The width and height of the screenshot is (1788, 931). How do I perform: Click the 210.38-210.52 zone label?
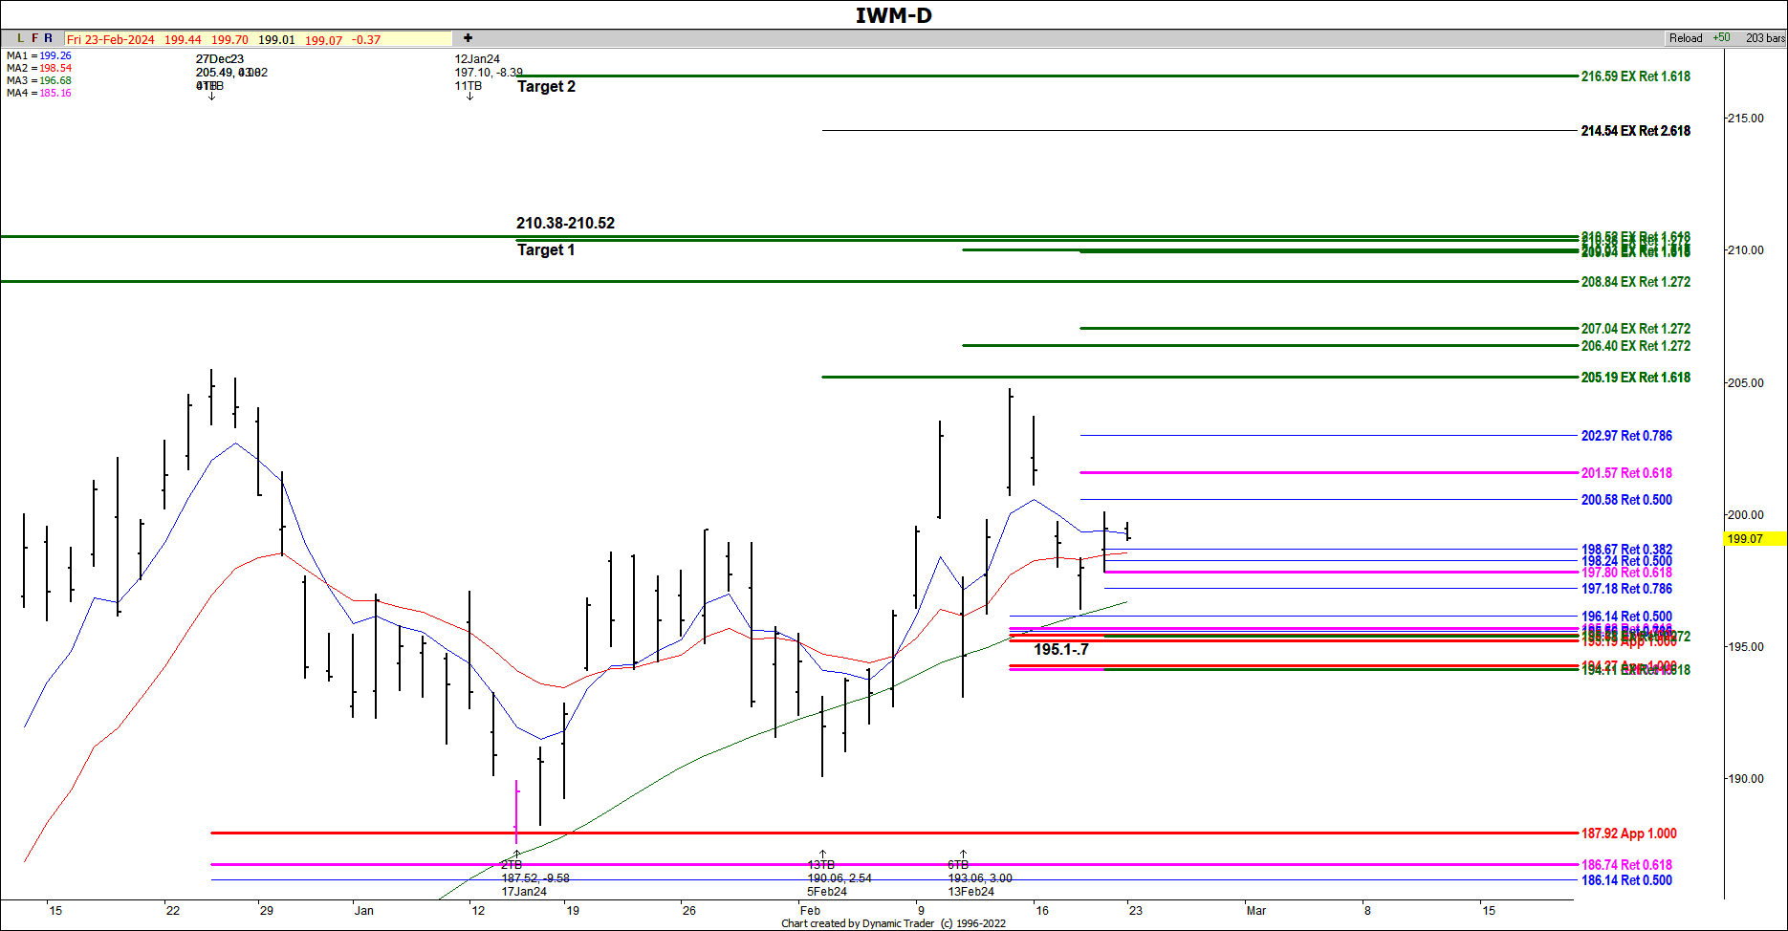click(565, 223)
